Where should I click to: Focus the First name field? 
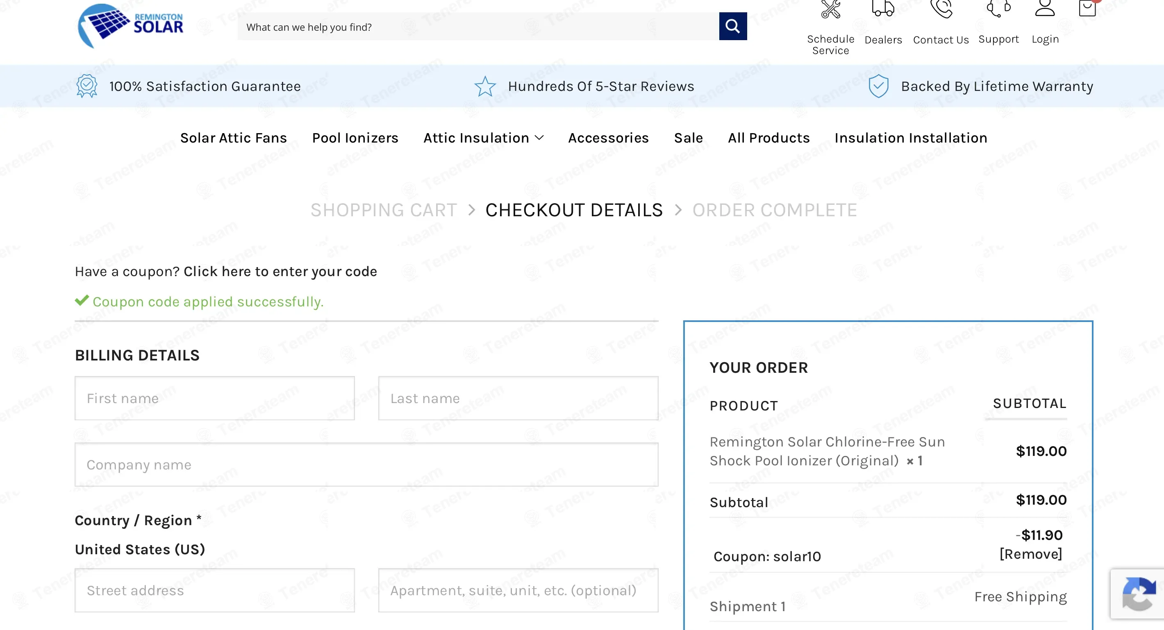[x=215, y=398]
